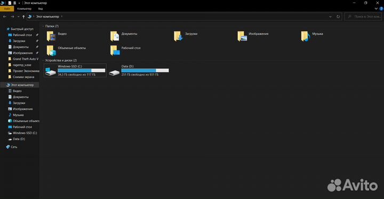Open ragemp_v.exe folder in the sidebar
The height and width of the screenshot is (199, 384).
(20, 65)
